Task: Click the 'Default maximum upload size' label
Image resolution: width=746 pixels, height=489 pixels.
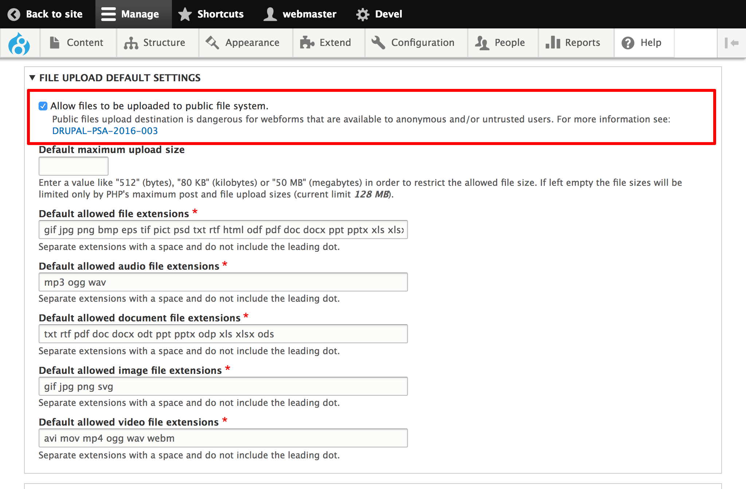Action: click(x=112, y=150)
